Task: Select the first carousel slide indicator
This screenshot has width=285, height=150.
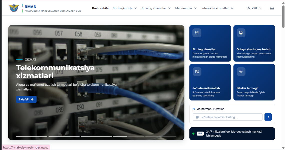Action: point(32,137)
